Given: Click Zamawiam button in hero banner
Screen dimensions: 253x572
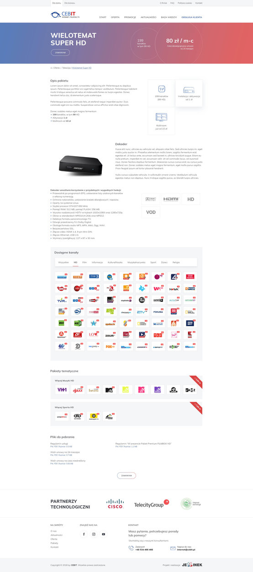Looking at the screenshot, I should [x=60, y=53].
